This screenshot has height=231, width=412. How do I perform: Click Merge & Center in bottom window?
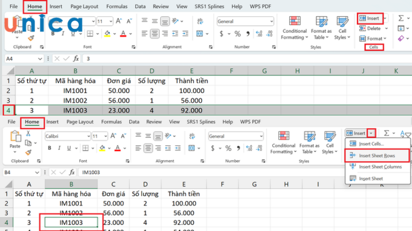pos(192,148)
